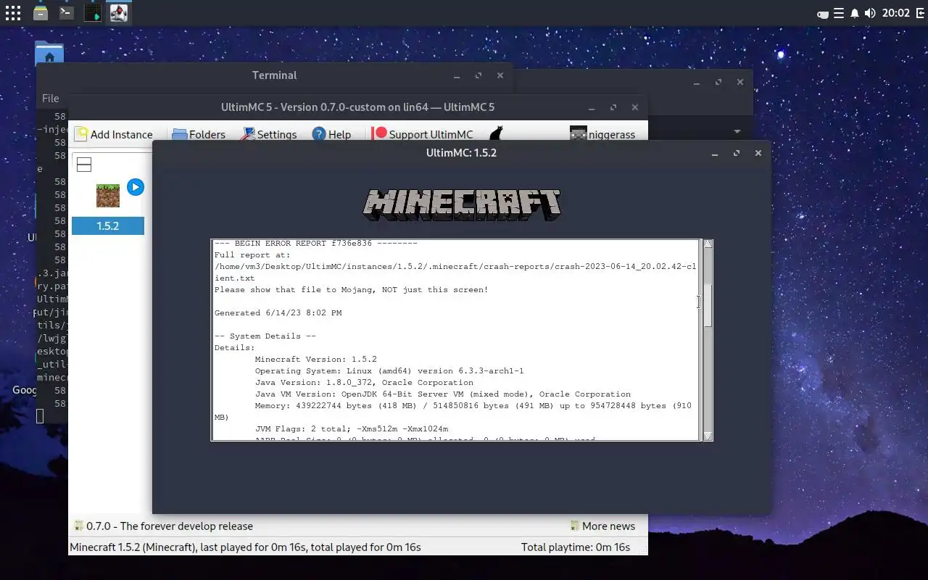Click the 'Minecraft Version: 1.5.2' line

(315, 360)
